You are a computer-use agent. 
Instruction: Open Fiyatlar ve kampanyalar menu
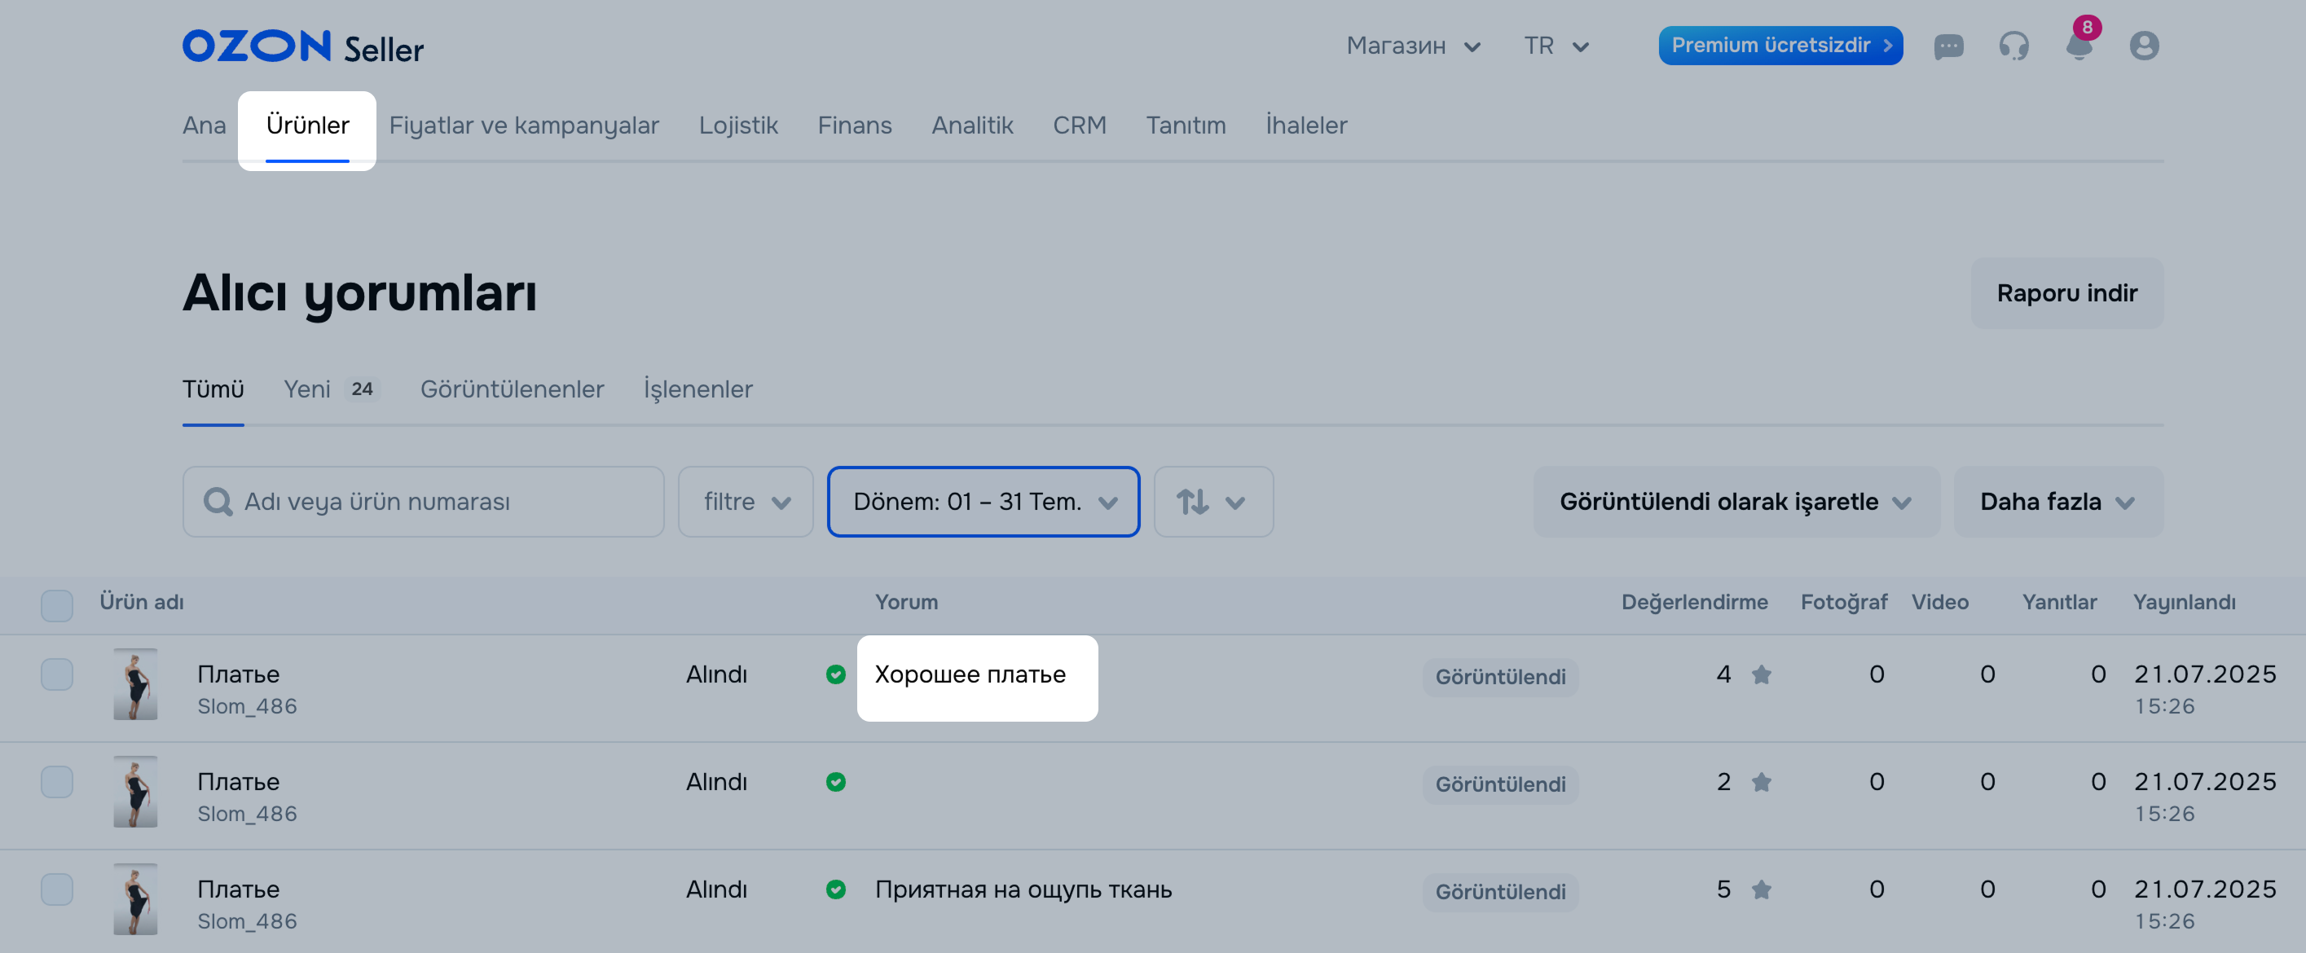pos(524,125)
